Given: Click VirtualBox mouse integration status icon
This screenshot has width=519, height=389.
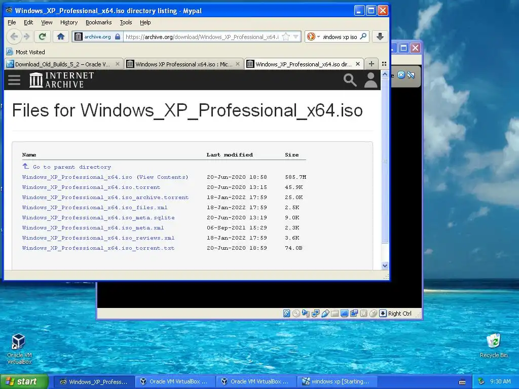Looking at the screenshot, I should tap(373, 313).
